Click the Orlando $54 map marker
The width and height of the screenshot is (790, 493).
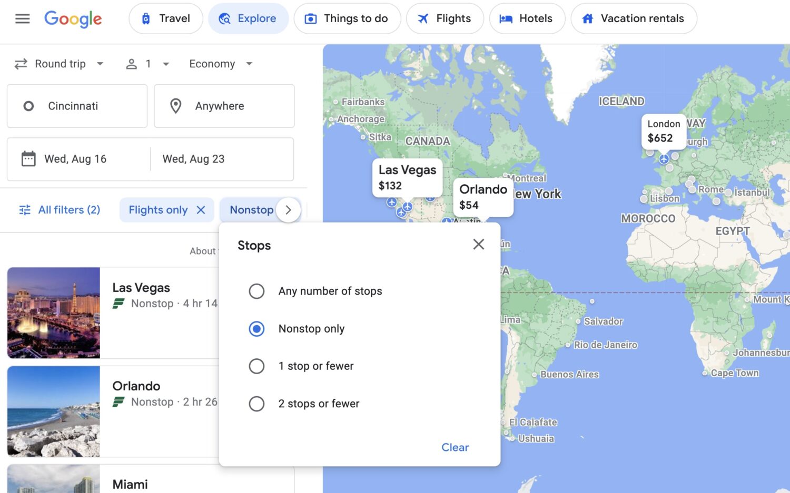pyautogui.click(x=482, y=197)
